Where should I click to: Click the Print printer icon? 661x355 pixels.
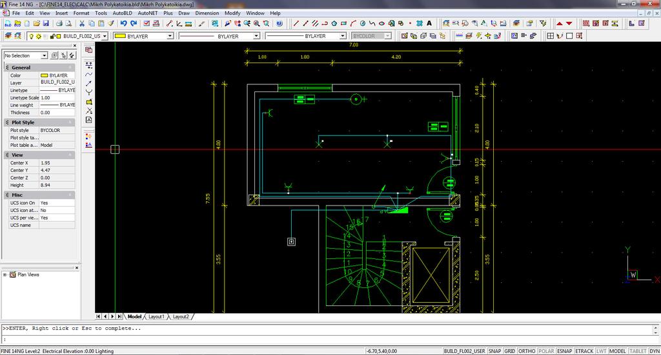click(x=59, y=24)
